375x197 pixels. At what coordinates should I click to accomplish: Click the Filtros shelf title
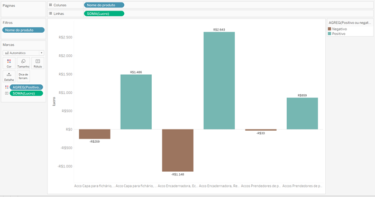[x=7, y=23]
